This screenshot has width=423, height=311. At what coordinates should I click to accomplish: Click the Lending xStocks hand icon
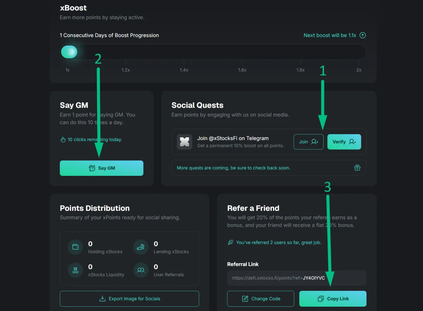coord(141,247)
